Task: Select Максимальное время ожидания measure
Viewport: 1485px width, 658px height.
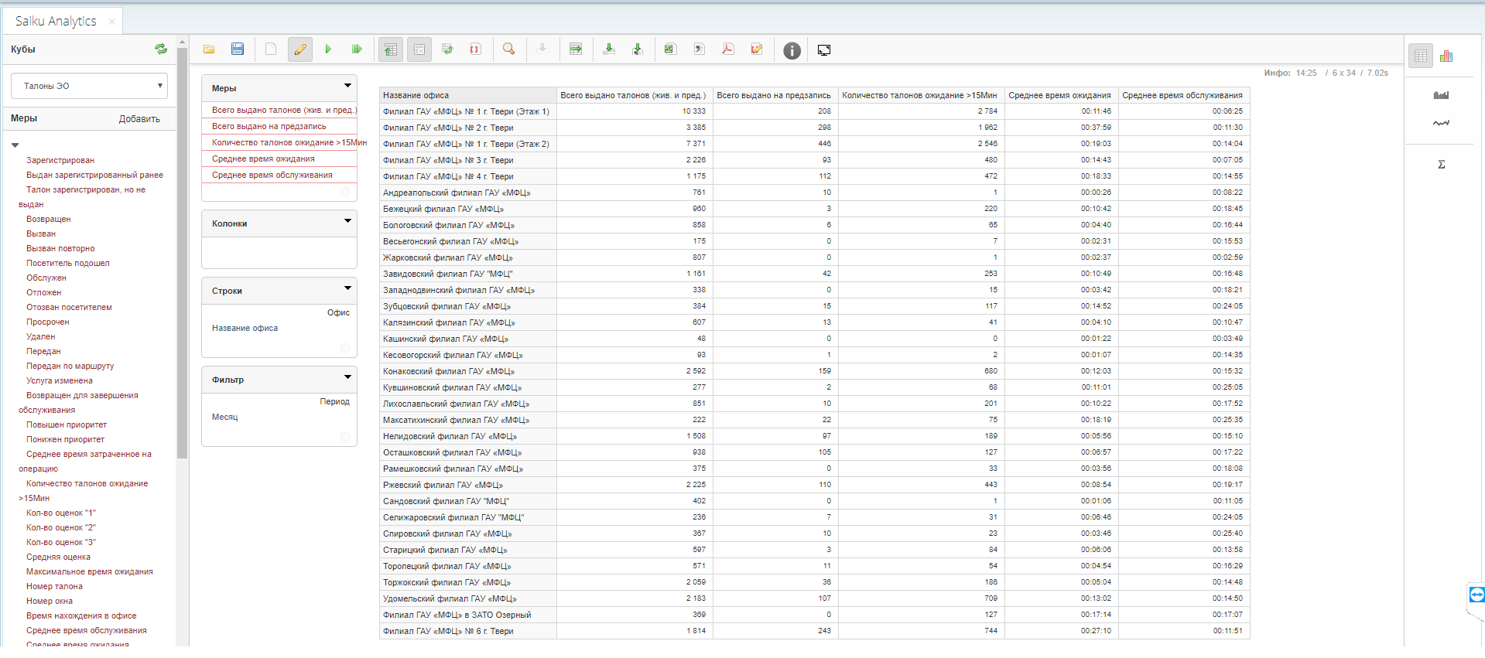Action: pos(90,571)
